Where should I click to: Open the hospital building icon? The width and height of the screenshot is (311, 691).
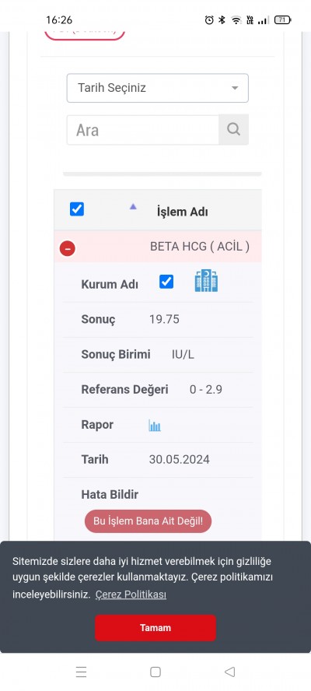pyautogui.click(x=206, y=281)
